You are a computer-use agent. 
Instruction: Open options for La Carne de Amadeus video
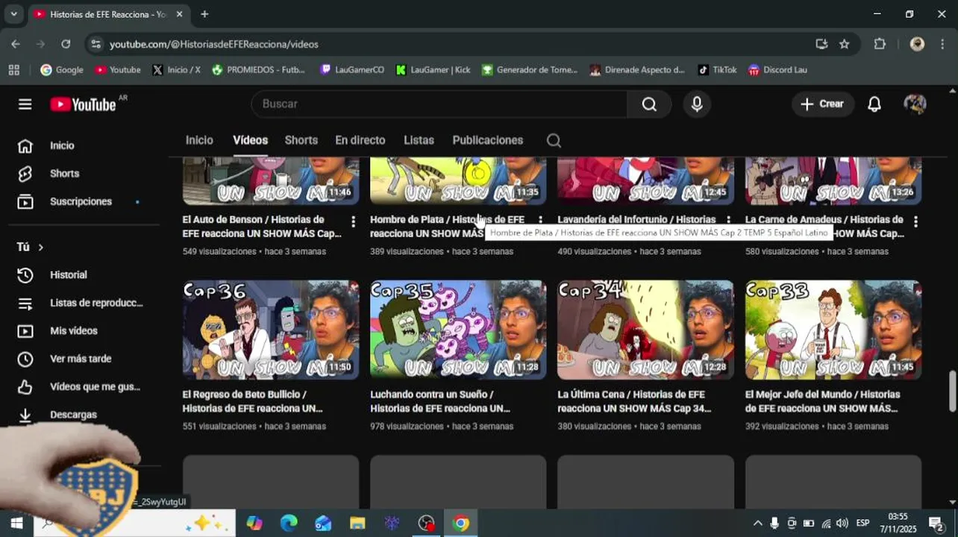pos(915,222)
